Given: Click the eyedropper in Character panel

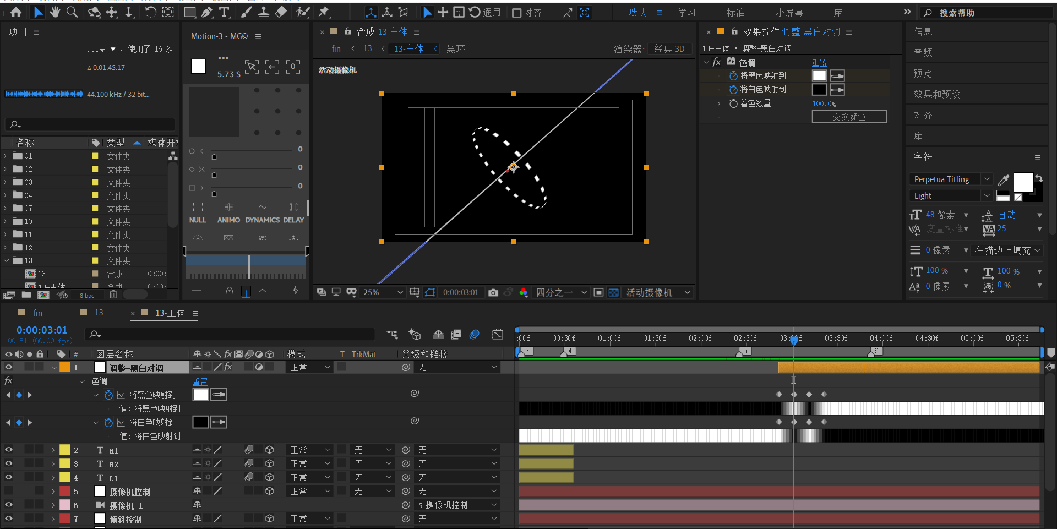Looking at the screenshot, I should (x=1003, y=180).
